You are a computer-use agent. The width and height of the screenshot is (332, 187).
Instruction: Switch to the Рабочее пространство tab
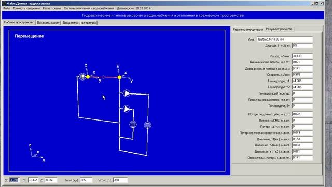tap(19, 22)
